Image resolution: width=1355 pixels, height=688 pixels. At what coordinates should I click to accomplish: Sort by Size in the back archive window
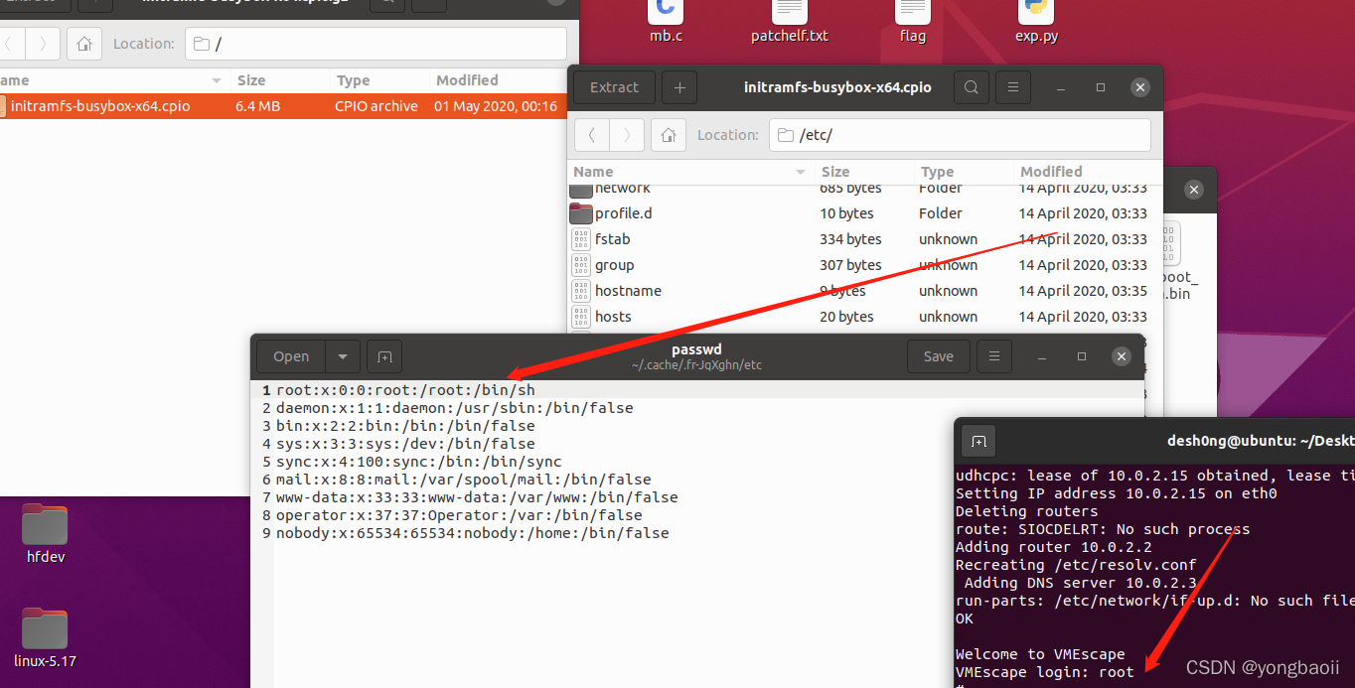(278, 80)
